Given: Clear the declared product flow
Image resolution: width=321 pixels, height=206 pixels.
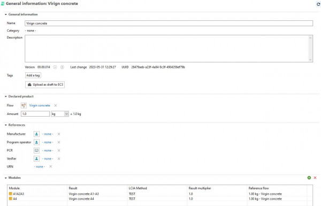Looking at the screenshot, I should click(56, 105).
